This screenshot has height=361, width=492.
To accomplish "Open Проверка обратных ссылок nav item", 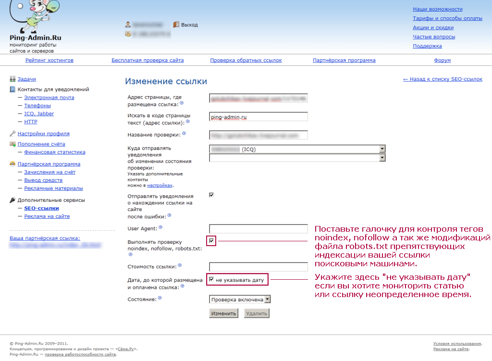I will click(246, 60).
